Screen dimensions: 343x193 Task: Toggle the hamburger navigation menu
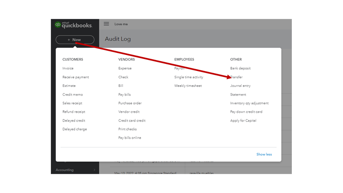click(x=106, y=24)
